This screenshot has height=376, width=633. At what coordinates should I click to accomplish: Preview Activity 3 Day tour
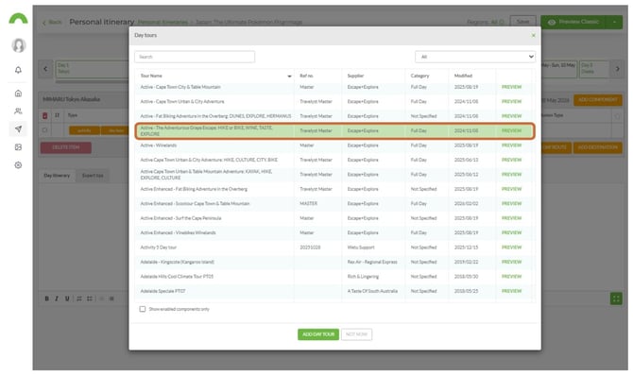pos(511,248)
